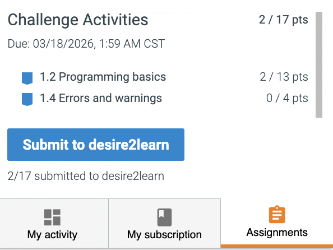
Task: Click blue marker beside 1.4 Errors and warnings
Action: coord(27,99)
